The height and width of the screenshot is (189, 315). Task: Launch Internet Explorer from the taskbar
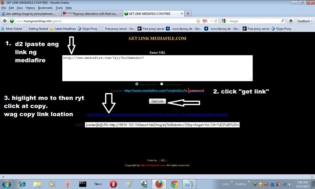22,184
